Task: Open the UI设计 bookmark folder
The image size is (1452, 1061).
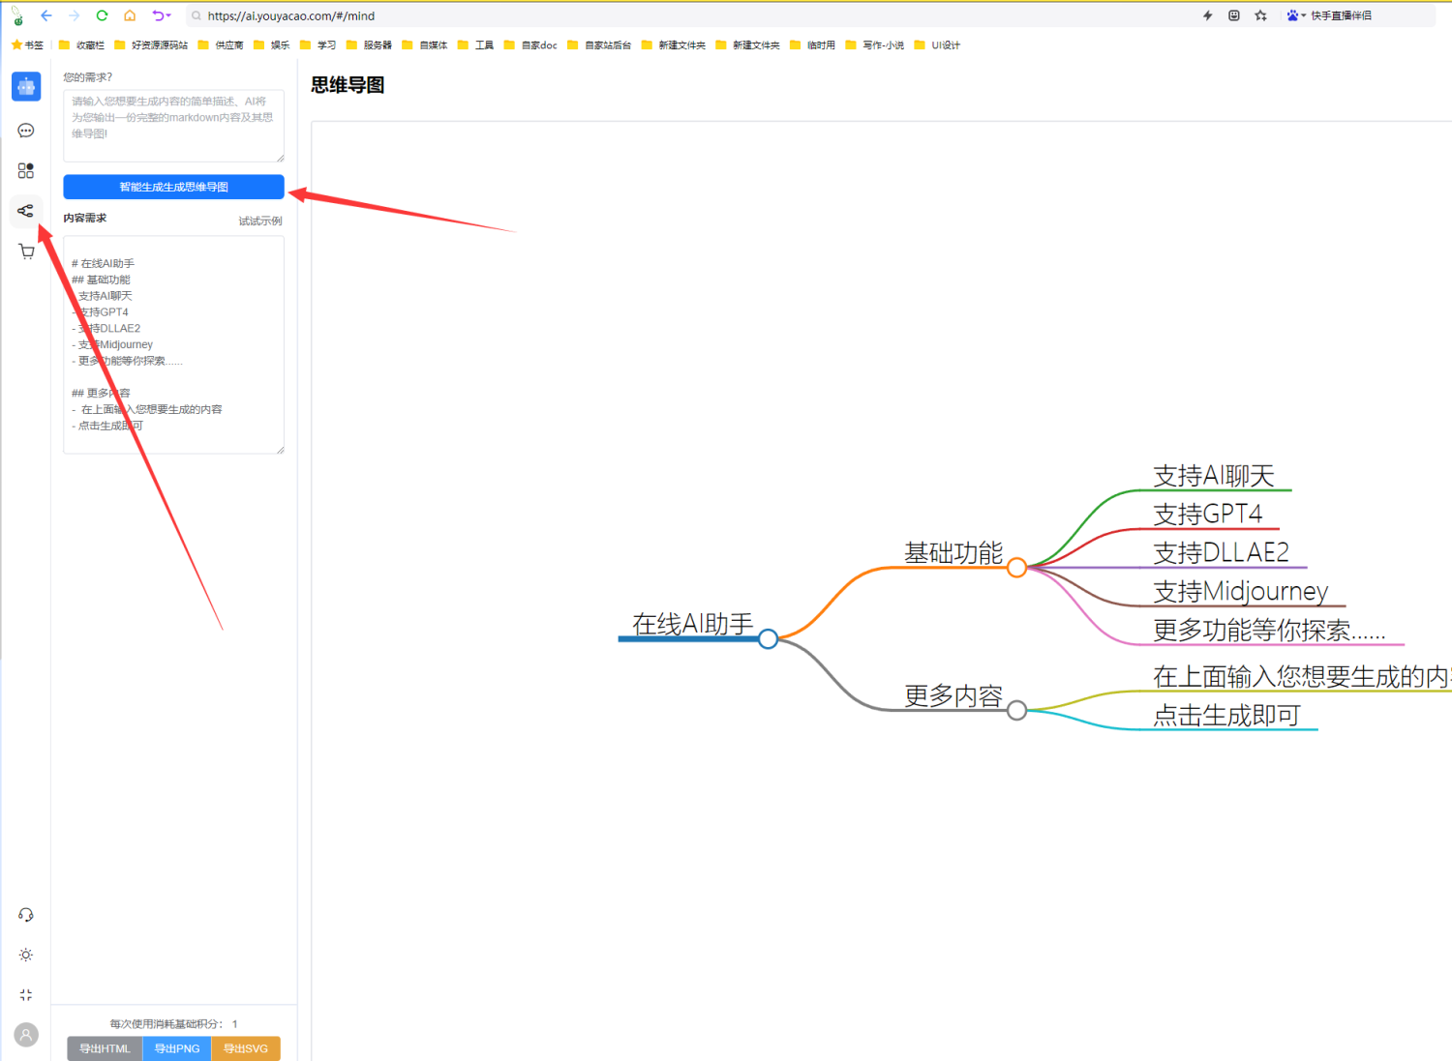Action: (x=938, y=44)
